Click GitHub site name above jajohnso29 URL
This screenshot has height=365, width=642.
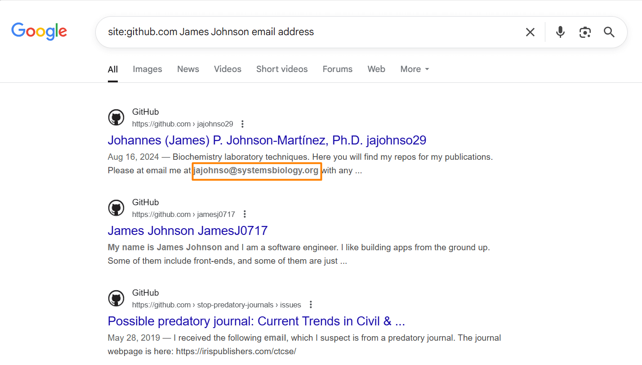145,112
